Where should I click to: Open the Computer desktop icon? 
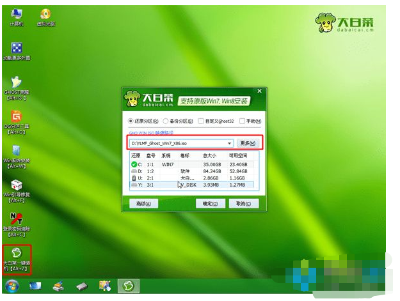(17, 15)
